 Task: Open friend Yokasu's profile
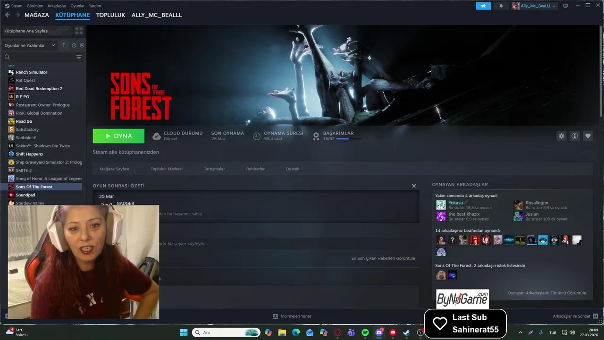tap(455, 203)
